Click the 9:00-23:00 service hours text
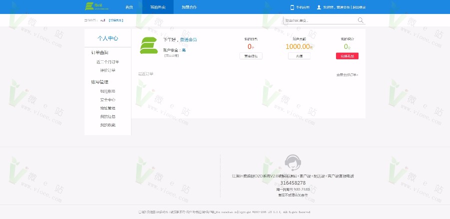Viewport: 450px width, 219px height. click(301, 190)
